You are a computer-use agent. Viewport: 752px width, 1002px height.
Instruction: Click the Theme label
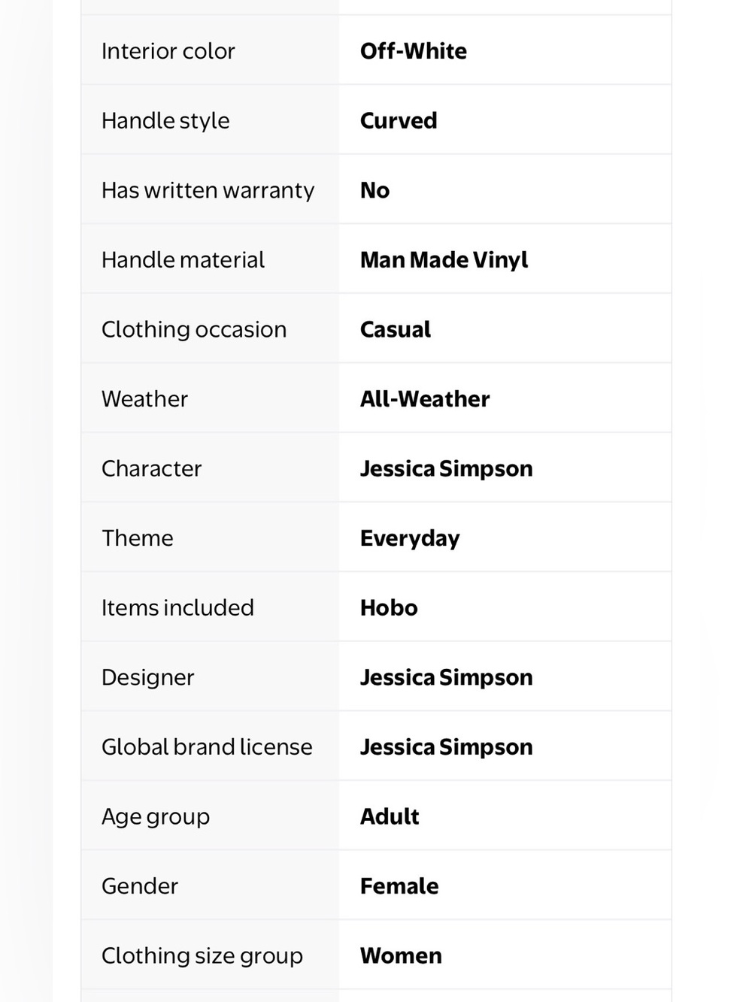[138, 538]
